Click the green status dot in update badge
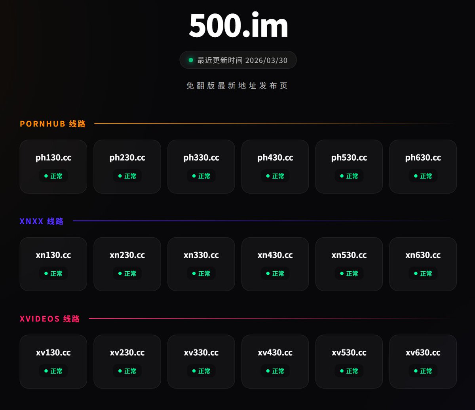475x410 pixels. (191, 60)
